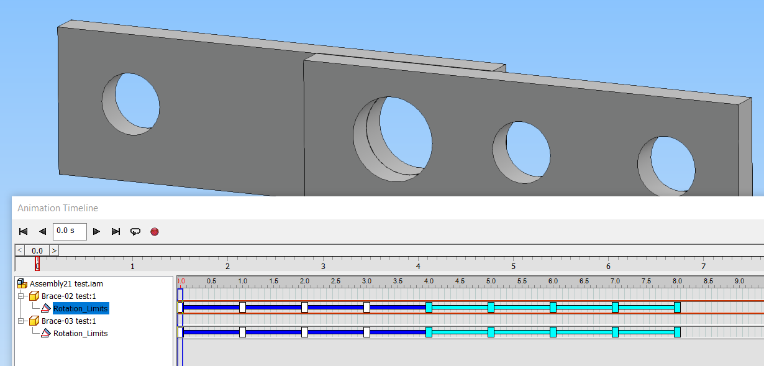Click the Rotation_Limits angle icon under Brace-02
Screen dimensions: 764x366
pos(46,308)
